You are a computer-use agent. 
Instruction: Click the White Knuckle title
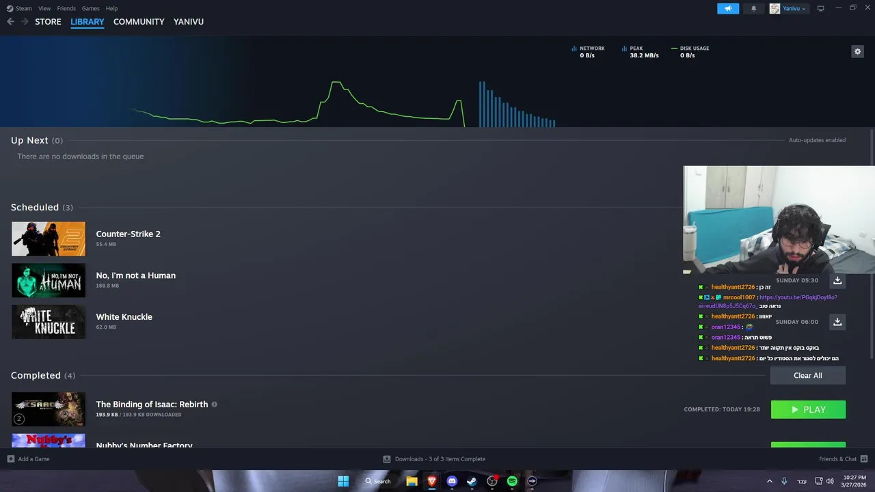pos(124,316)
